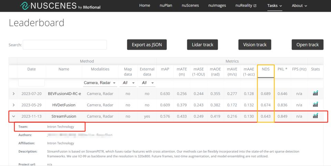Switch to the Lidar track
The image size is (331, 166).
point(202,45)
